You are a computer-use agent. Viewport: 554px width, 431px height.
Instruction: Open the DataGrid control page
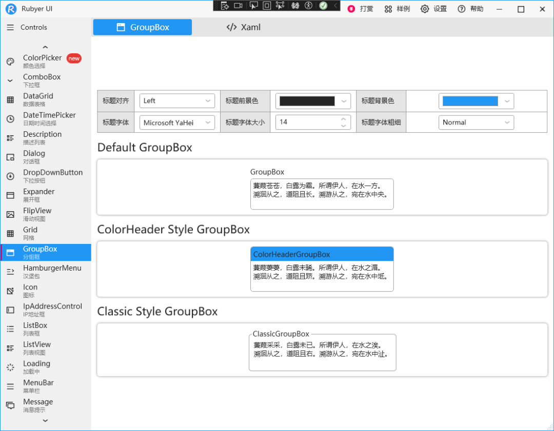pyautogui.click(x=38, y=99)
